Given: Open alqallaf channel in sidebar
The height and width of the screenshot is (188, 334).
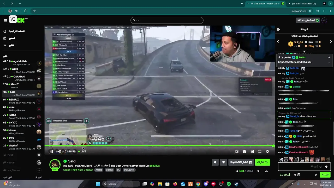Looking at the screenshot, I should click(x=22, y=147).
